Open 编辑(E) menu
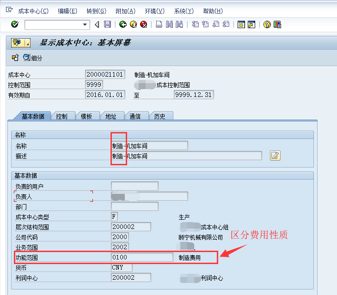The width and height of the screenshot is (337, 295). (x=67, y=11)
